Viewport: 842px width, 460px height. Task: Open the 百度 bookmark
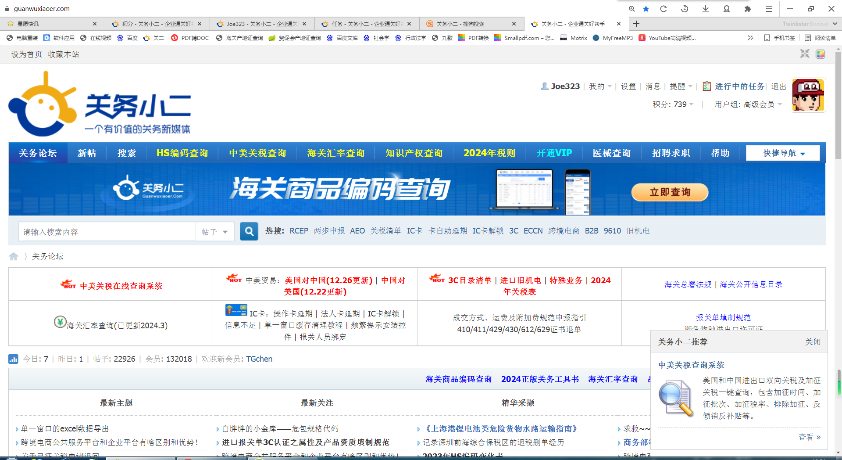click(128, 38)
